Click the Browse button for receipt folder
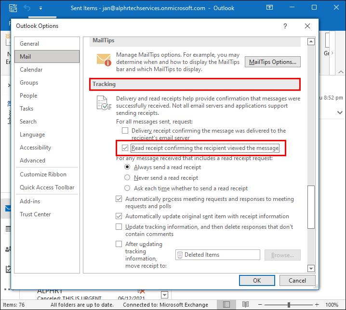 pos(282,255)
